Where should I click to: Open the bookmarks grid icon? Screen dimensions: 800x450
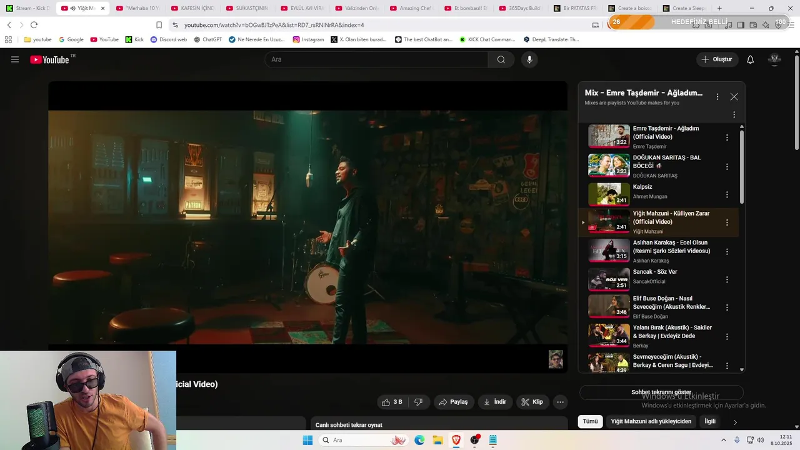8,39
